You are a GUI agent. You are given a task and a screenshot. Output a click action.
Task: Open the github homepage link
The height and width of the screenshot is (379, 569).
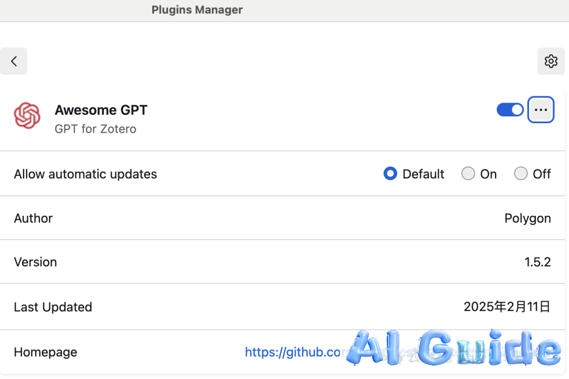pyautogui.click(x=293, y=352)
